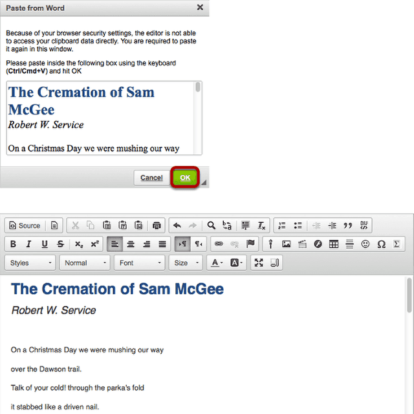
Task: Insert an Anchor using flag icon
Action: click(x=250, y=244)
